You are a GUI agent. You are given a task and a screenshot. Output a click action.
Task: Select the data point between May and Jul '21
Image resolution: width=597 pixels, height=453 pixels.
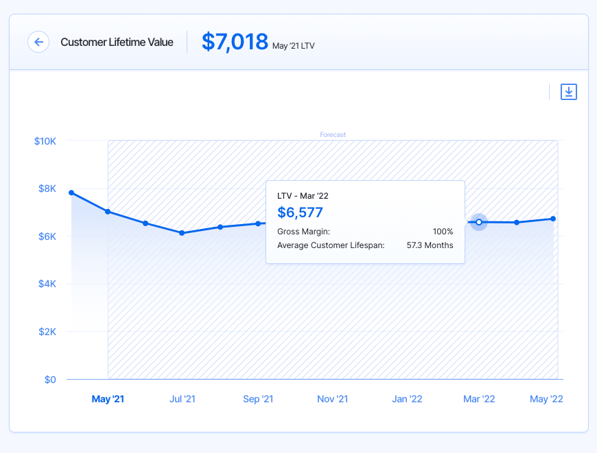[x=145, y=223]
